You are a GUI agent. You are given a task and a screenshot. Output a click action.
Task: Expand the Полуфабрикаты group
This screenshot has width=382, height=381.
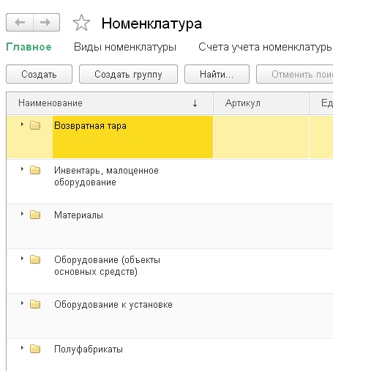[22, 348]
